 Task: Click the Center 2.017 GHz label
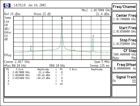(x=17, y=62)
